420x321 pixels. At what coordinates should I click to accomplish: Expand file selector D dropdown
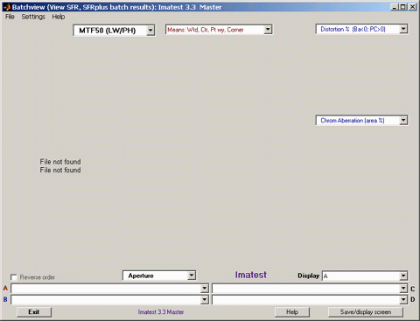tap(310, 299)
